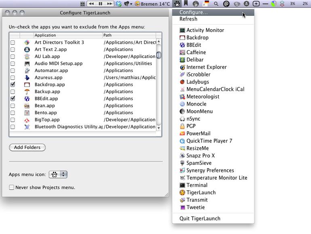Choose Configure… in the TigerLaunch menu

213,12
